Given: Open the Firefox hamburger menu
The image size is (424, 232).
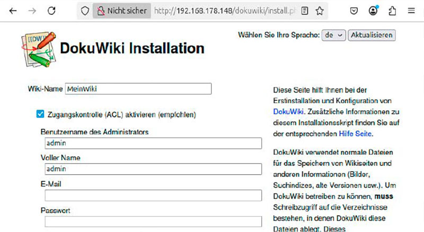Looking at the screenshot, I should (x=411, y=11).
